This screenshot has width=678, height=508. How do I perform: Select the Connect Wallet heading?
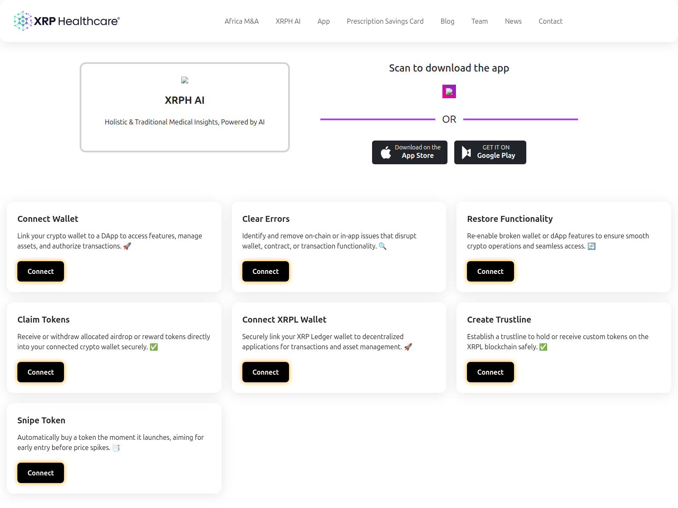pos(48,219)
